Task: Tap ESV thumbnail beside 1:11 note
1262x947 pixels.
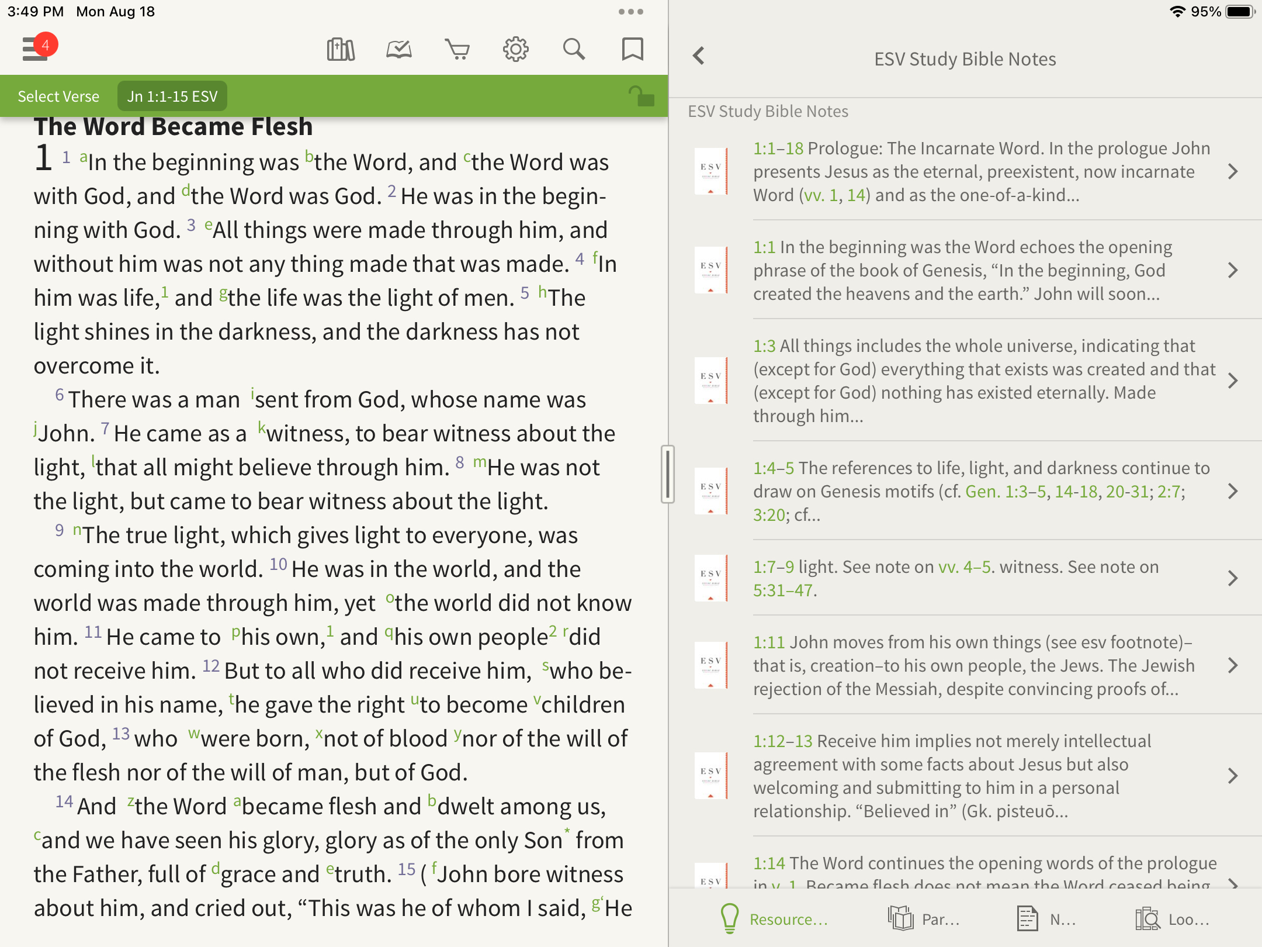Action: click(x=711, y=665)
